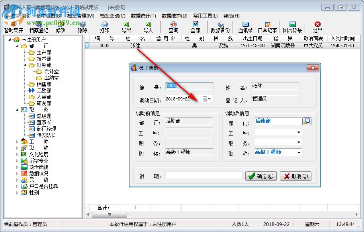Click the magnifier to pick a new department
This screenshot has width=364, height=232.
point(307,121)
